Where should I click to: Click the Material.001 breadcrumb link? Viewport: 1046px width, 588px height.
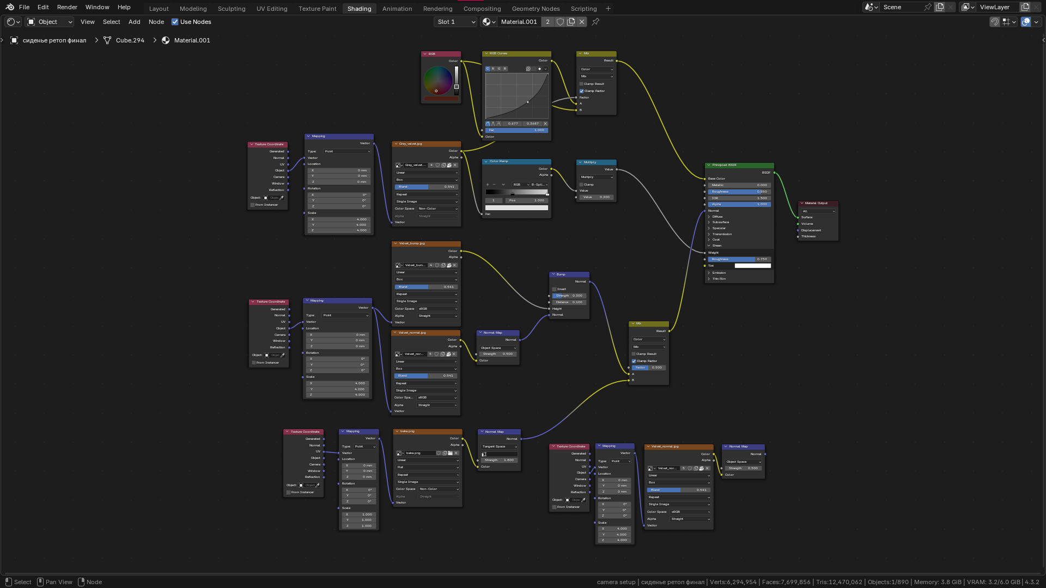(x=192, y=40)
